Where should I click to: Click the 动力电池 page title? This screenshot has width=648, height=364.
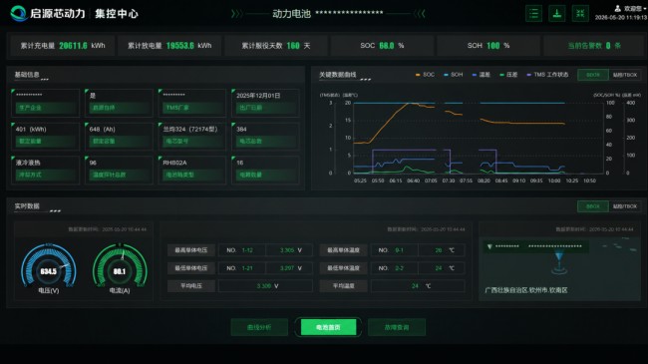tap(291, 14)
